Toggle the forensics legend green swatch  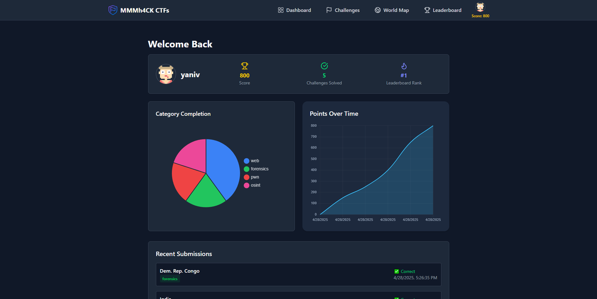[247, 169]
